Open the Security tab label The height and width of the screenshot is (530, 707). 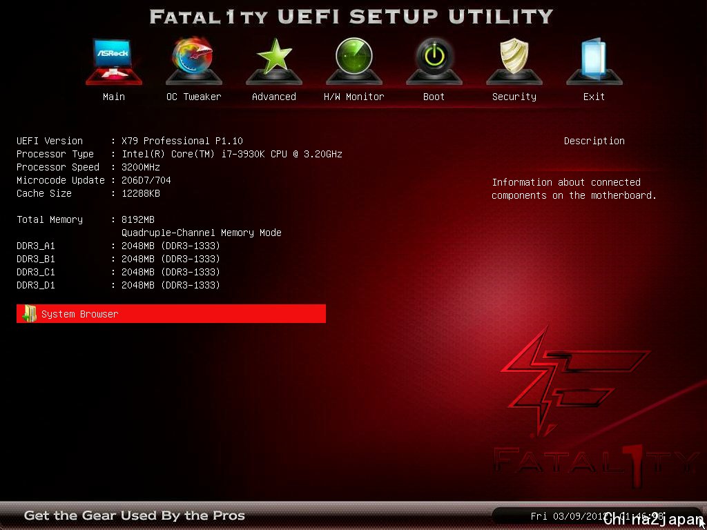(x=514, y=97)
